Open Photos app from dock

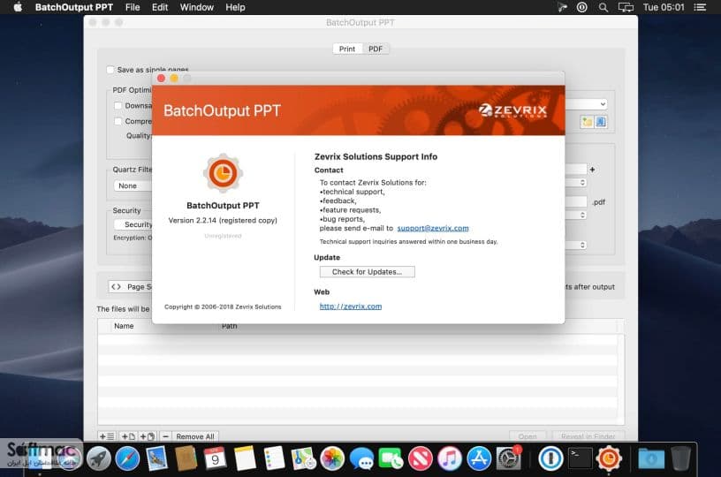[x=332, y=458]
